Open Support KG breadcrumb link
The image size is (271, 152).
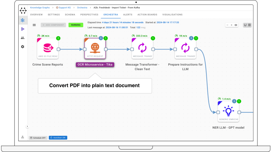(64, 8)
